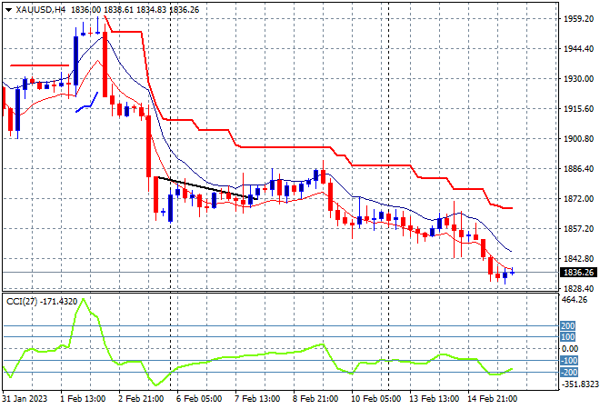Click the 10 Feb 05:00 time label

(375, 399)
